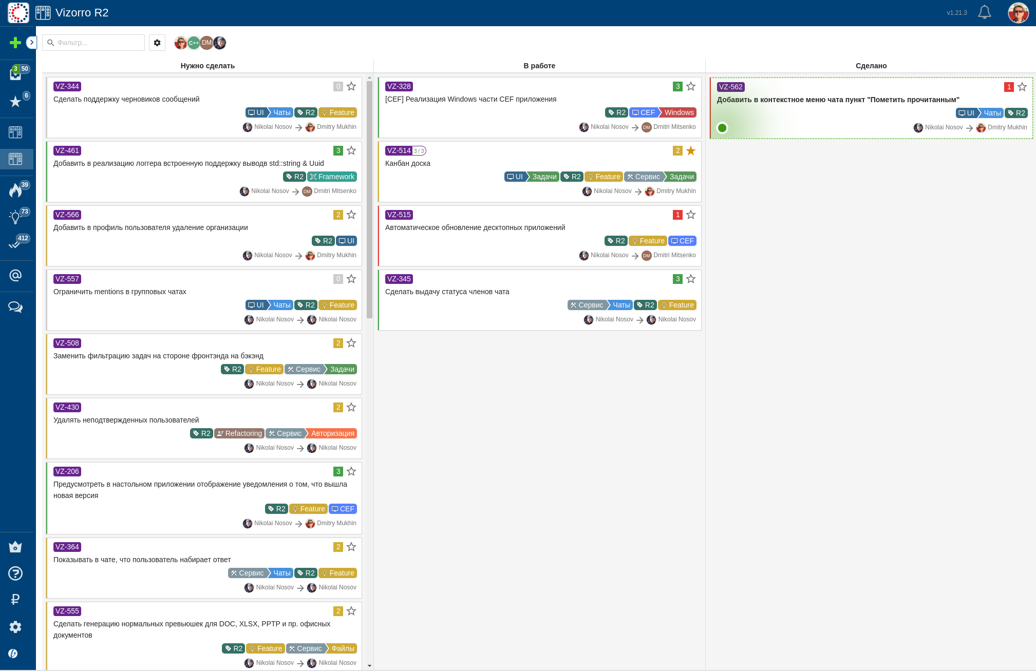Click the gear icon next to the filter

[157, 43]
